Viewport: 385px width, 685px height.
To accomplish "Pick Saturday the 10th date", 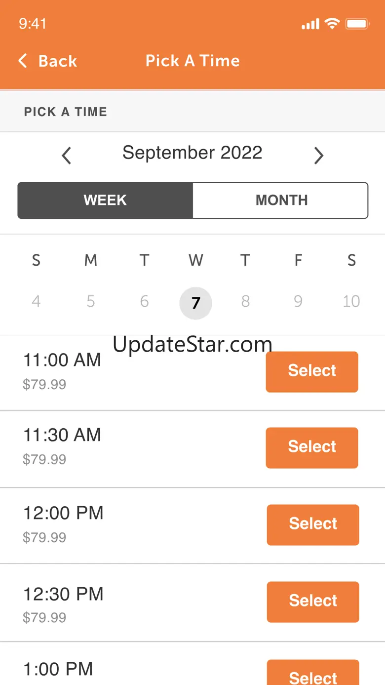I will click(351, 301).
